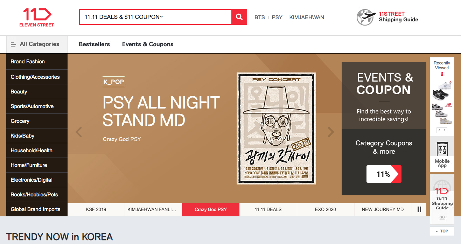461x244 pixels.
Task: Click the red search magnifier button
Action: [239, 17]
